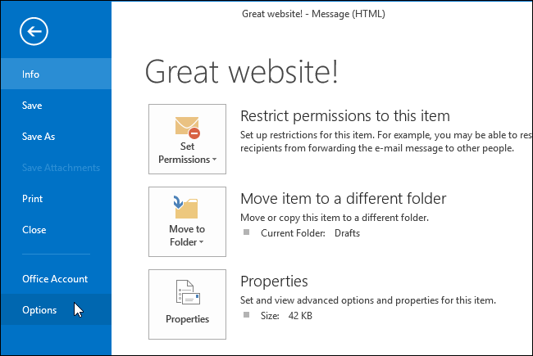Click the Properties document icon
Viewport: 533px width, 356px height.
pos(188,292)
